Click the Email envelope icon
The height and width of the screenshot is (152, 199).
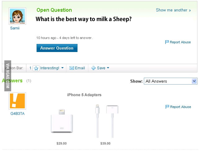(x=72, y=68)
